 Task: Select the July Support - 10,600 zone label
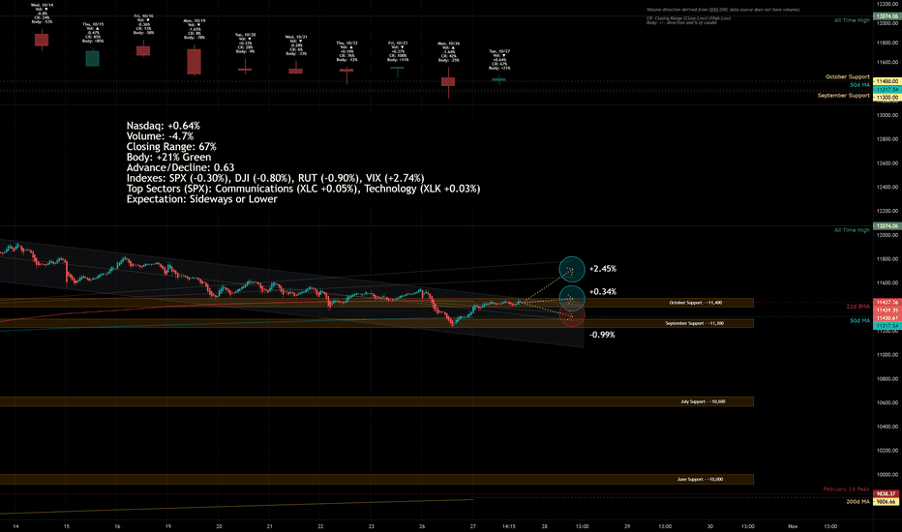pyautogui.click(x=703, y=401)
